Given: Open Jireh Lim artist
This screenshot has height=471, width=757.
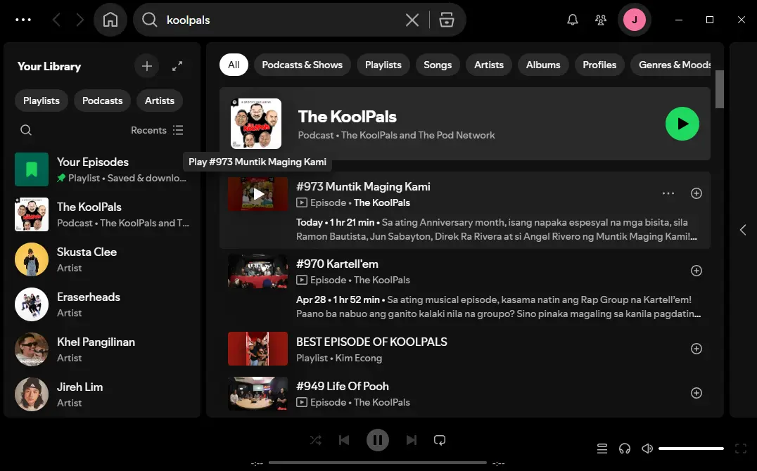Looking at the screenshot, I should [102, 394].
